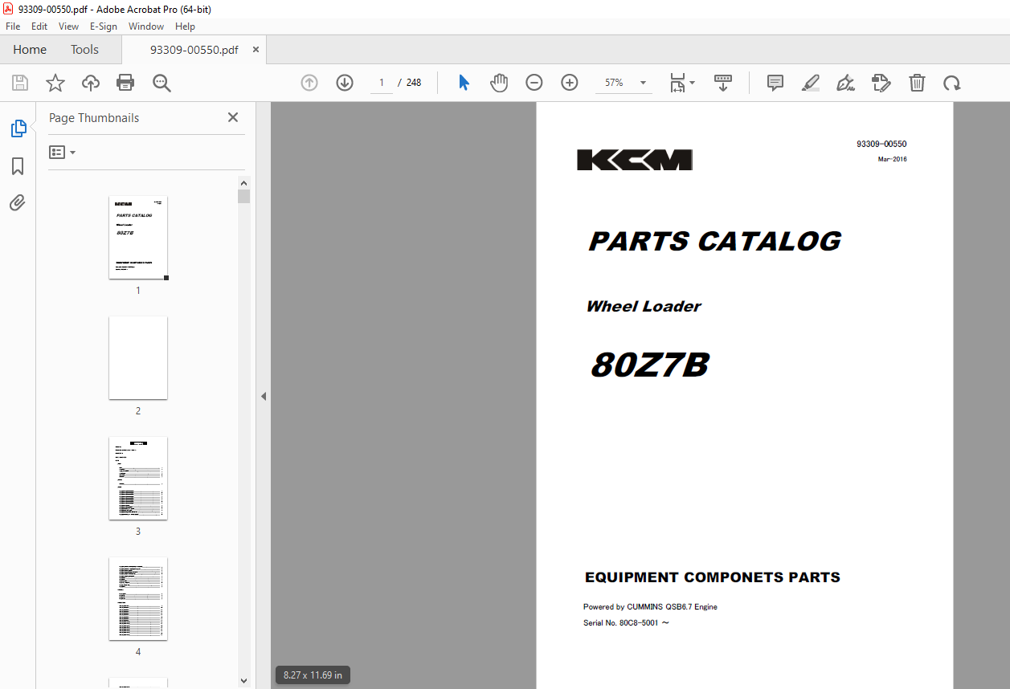Click the thumbnails scrollbar thumb

tap(244, 196)
